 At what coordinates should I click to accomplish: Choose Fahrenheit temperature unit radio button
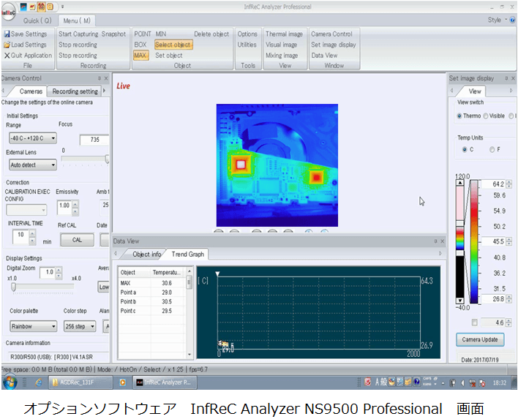click(492, 150)
